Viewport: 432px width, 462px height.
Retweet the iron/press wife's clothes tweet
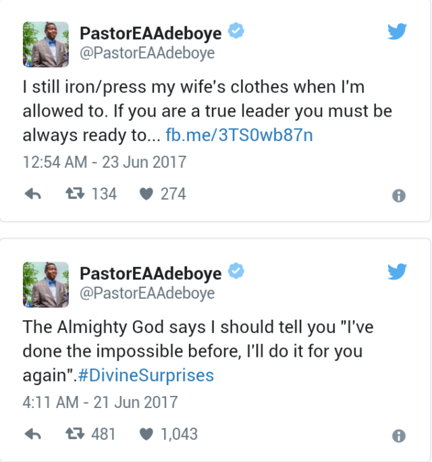(74, 194)
